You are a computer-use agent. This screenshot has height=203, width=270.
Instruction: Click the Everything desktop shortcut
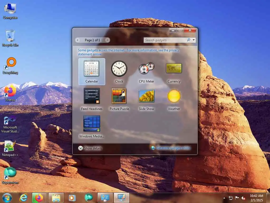[x=10, y=66]
